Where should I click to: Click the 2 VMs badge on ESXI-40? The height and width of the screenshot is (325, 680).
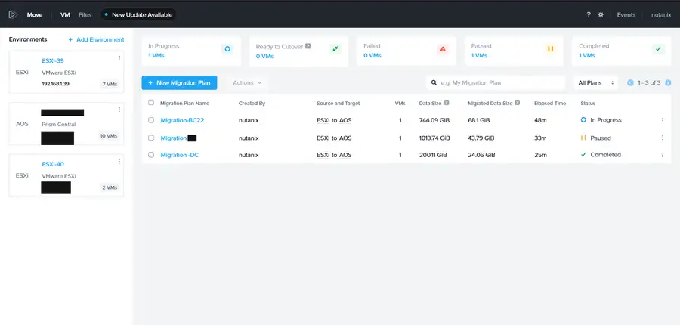click(110, 187)
